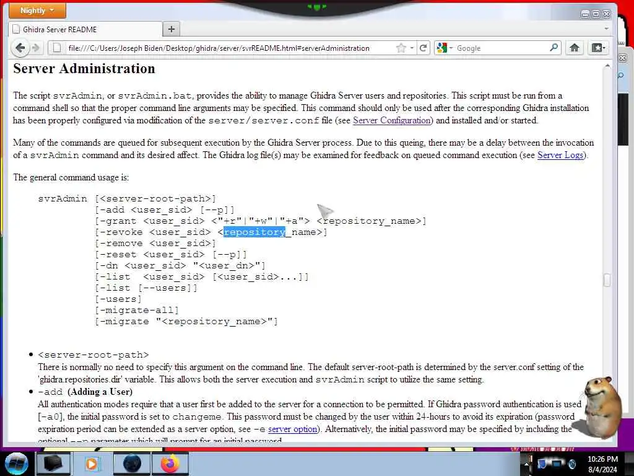Image resolution: width=634 pixels, height=476 pixels.
Task: Minimize the Nightly browser window
Action: point(584,14)
